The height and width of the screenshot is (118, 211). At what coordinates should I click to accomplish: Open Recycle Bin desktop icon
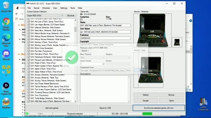coord(6,7)
